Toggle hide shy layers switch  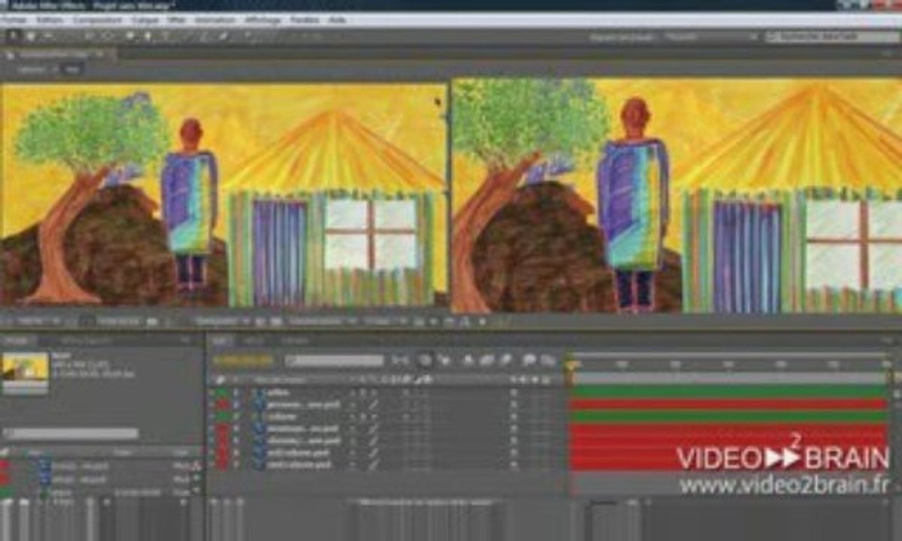pyautogui.click(x=469, y=361)
